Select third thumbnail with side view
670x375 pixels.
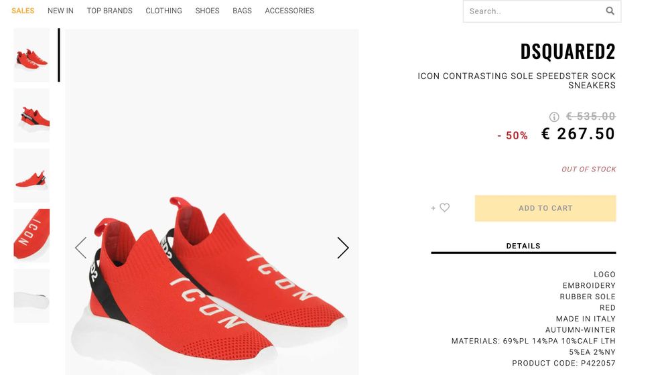coord(31,175)
